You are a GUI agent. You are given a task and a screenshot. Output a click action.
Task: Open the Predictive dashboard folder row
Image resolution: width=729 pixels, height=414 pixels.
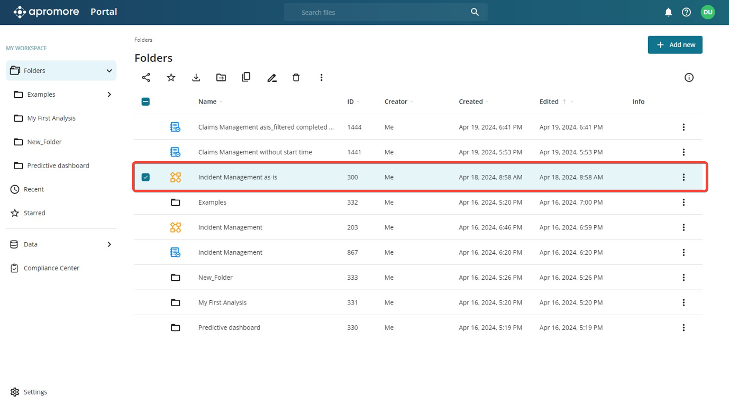click(229, 328)
